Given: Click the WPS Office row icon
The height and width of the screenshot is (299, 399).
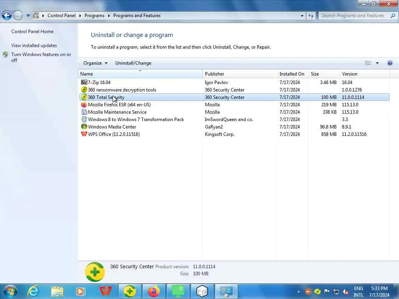Looking at the screenshot, I should click(84, 134).
